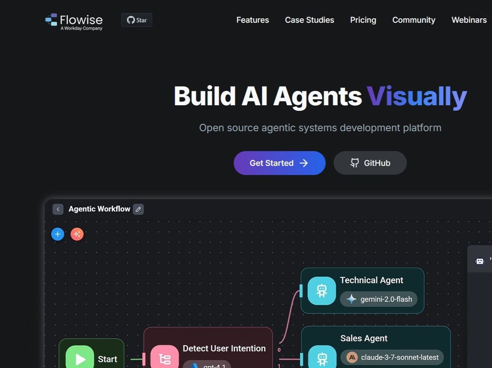
Task: Click the green Start play icon
Action: (80, 357)
